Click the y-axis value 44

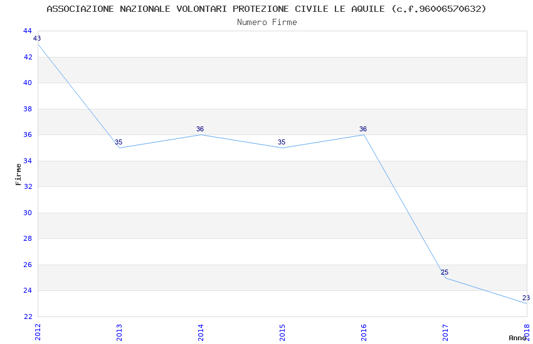pyautogui.click(x=28, y=31)
